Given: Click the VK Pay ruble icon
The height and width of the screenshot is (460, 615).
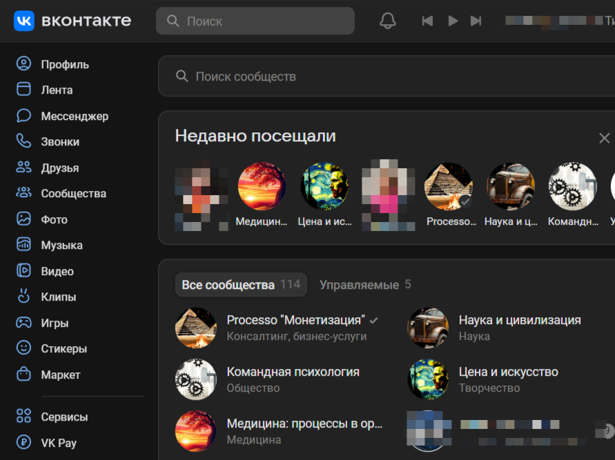Looking at the screenshot, I should (23, 442).
